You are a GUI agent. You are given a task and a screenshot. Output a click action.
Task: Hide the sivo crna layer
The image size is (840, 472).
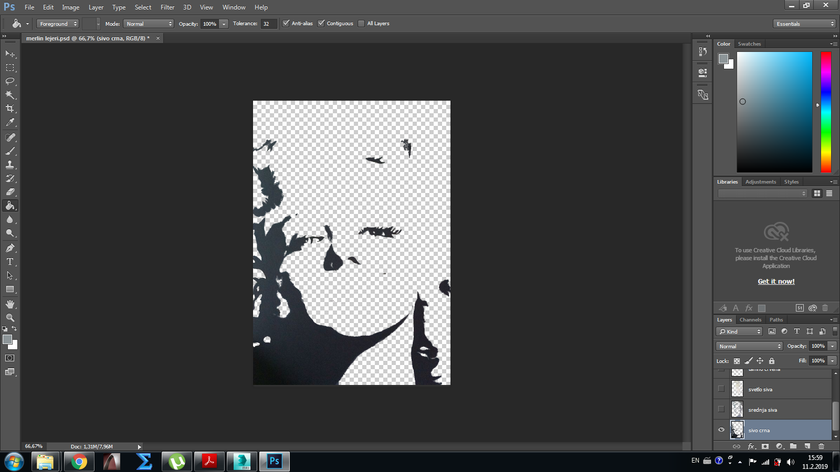[x=721, y=430]
